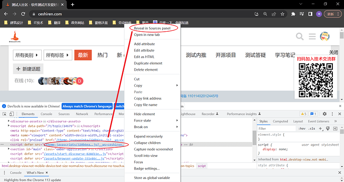Open the user avatar on the site header
This screenshot has height=182, width=344.
pyautogui.click(x=325, y=36)
